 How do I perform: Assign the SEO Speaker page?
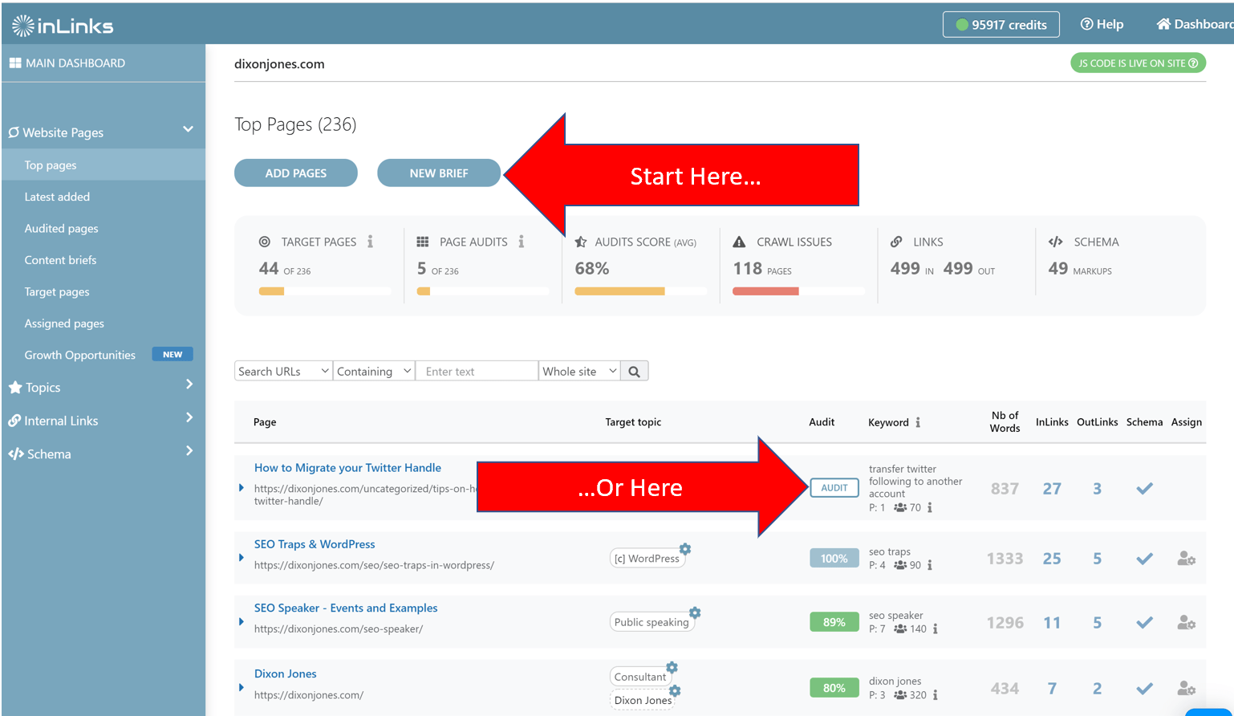point(1186,622)
